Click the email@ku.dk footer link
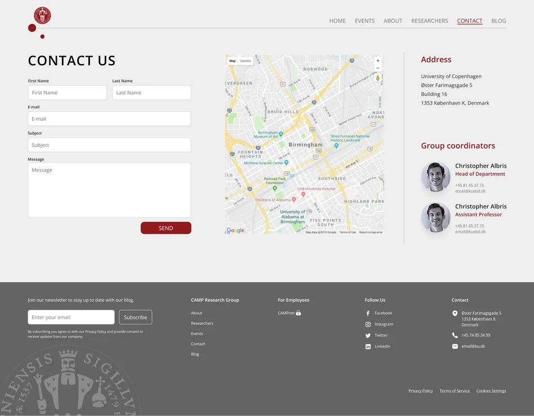 click(x=473, y=346)
